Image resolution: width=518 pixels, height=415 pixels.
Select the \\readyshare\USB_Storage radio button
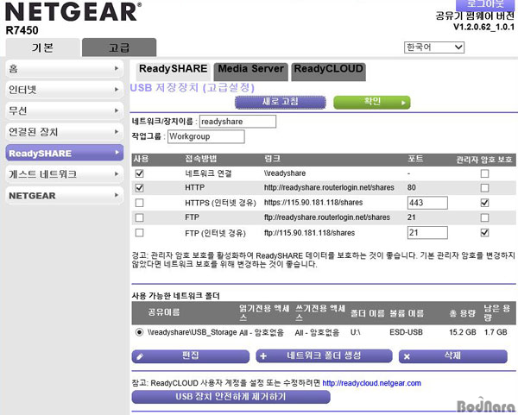coord(139,332)
